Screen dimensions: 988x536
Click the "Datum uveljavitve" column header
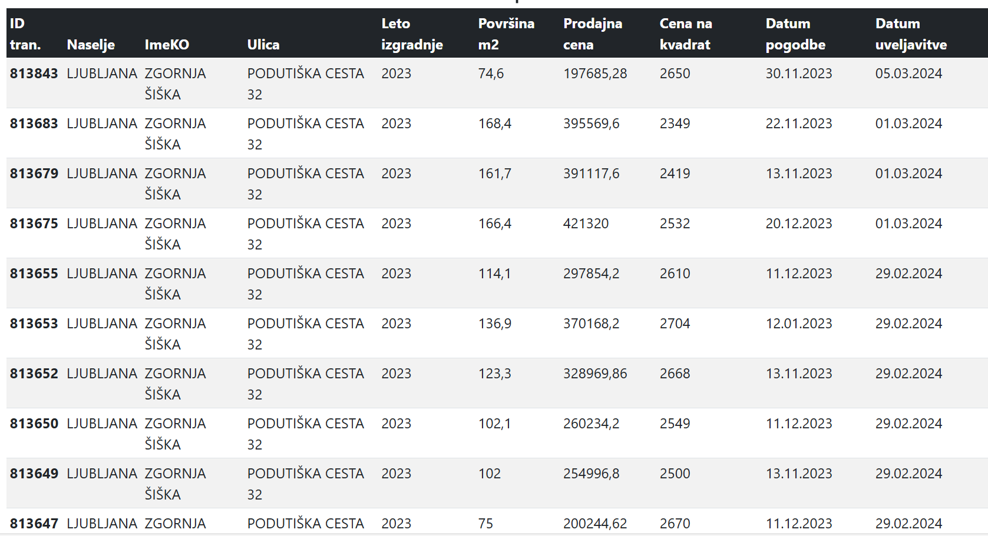click(911, 34)
